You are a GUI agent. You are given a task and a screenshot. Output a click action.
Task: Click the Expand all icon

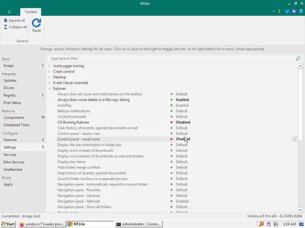point(5,20)
